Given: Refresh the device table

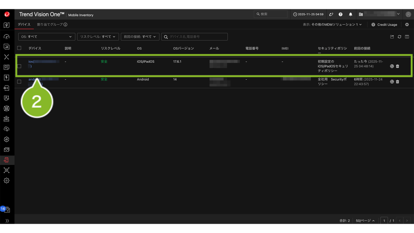Looking at the screenshot, I should 399,37.
